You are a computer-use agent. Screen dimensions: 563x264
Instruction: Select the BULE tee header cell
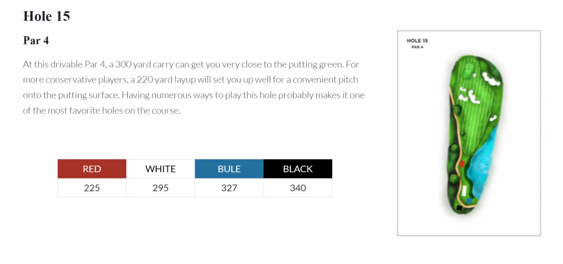click(229, 169)
